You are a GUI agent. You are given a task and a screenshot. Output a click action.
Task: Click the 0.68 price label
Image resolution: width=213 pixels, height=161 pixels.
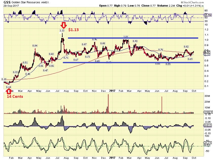(51, 54)
